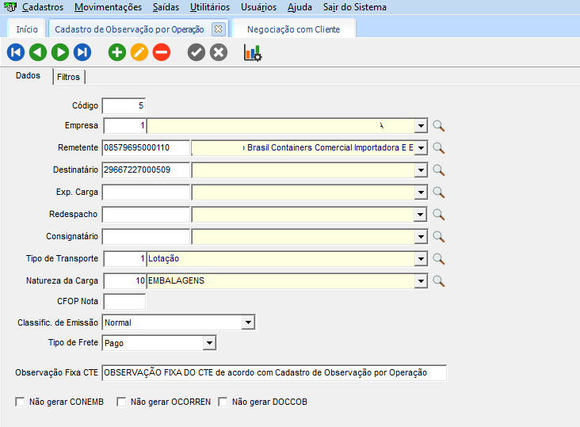Click the Consignatário code field

(146, 237)
